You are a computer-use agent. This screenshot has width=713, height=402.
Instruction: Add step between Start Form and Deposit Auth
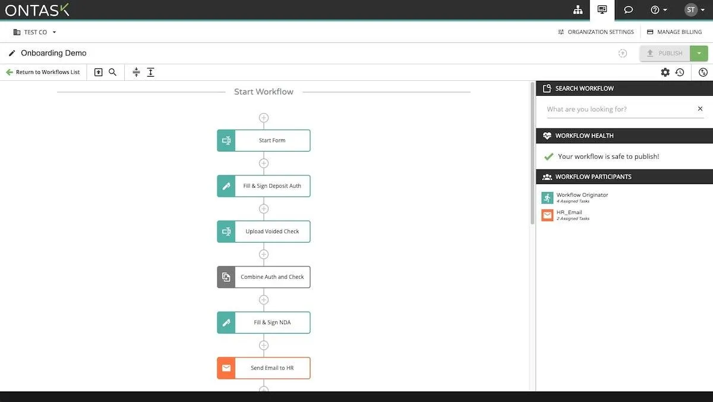click(264, 163)
